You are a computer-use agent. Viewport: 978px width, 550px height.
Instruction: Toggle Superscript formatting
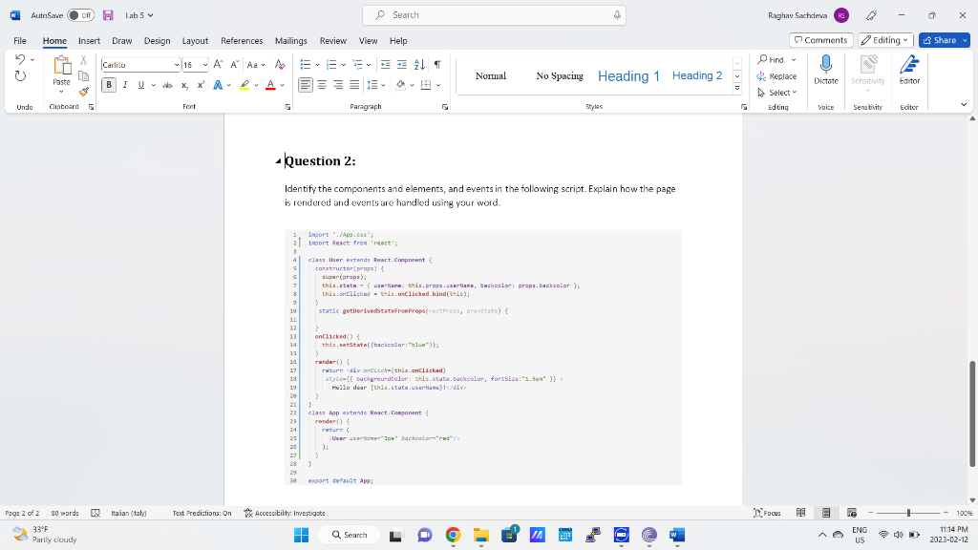click(x=201, y=85)
